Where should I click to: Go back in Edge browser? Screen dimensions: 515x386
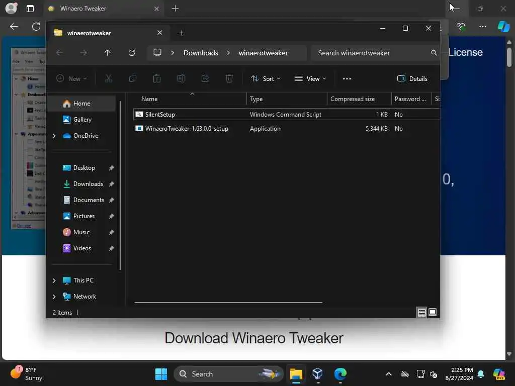[14, 27]
